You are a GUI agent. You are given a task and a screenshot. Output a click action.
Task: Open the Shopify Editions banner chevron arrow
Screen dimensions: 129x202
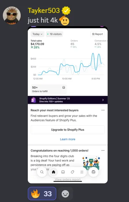tap(103, 100)
